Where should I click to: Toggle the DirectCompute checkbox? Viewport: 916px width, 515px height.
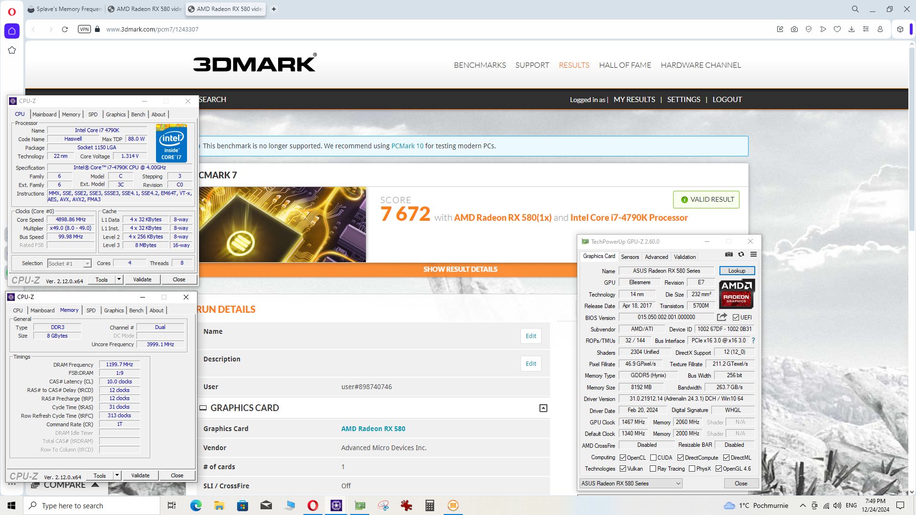click(x=680, y=458)
